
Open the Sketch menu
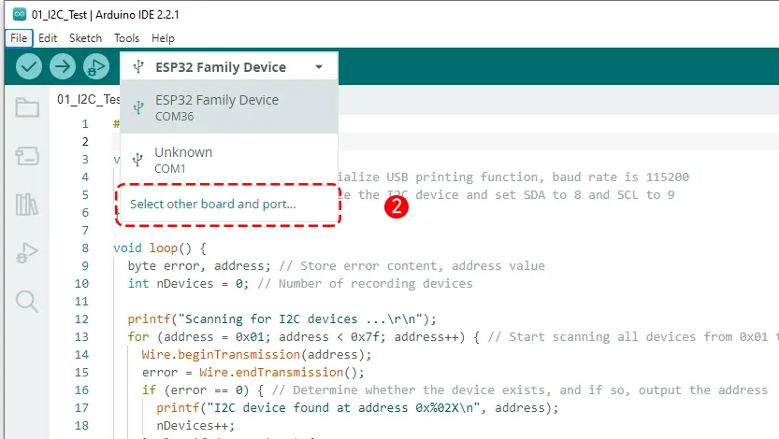[85, 38]
